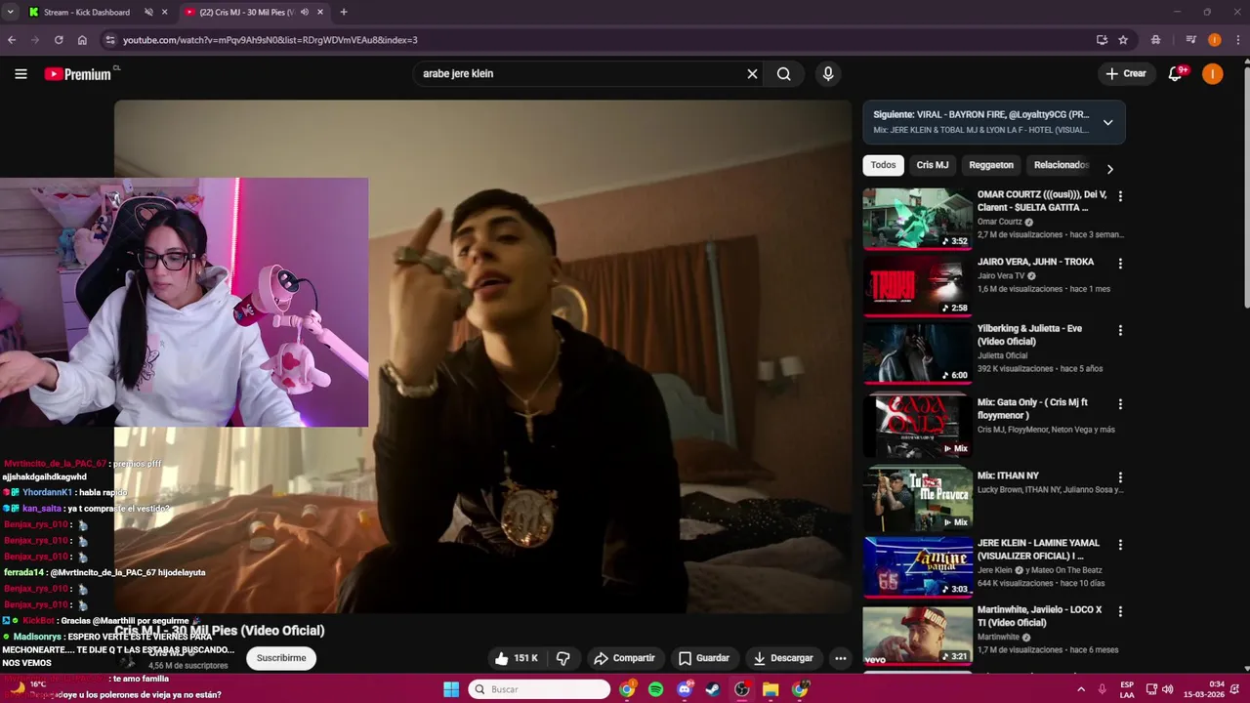Open 'Yilberking & Julietta - Eve' title link
This screenshot has width=1250, height=703.
point(1029,335)
